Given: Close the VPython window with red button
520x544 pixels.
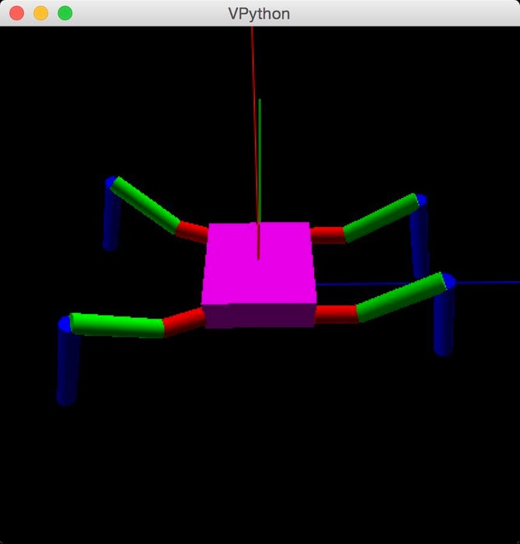Looking at the screenshot, I should [x=16, y=13].
